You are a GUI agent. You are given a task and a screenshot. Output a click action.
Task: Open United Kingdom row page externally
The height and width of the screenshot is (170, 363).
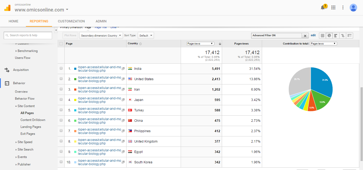pyautogui.click(x=123, y=141)
